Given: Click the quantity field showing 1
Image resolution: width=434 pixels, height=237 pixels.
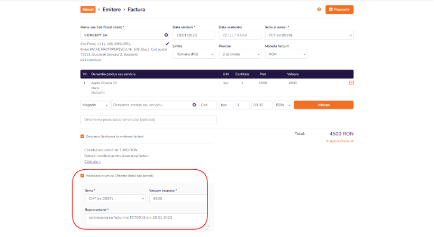Looking at the screenshot, I should (x=242, y=105).
